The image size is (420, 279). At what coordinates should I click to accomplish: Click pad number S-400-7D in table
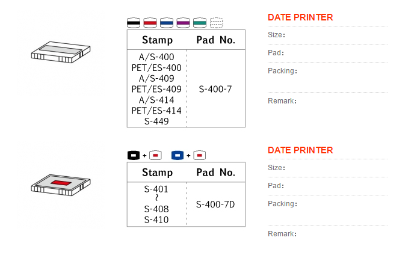pyautogui.click(x=215, y=204)
